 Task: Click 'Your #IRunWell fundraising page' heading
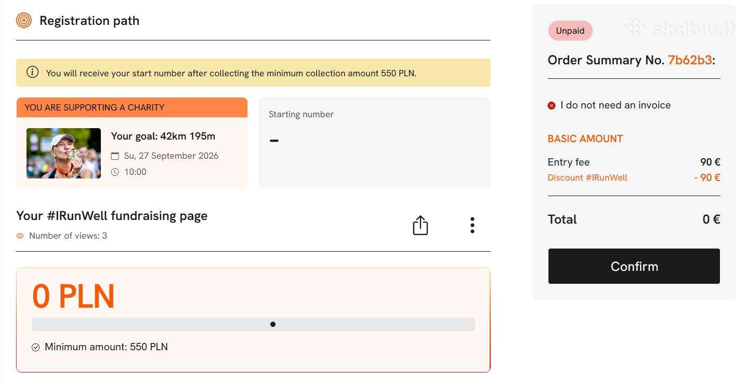(112, 216)
